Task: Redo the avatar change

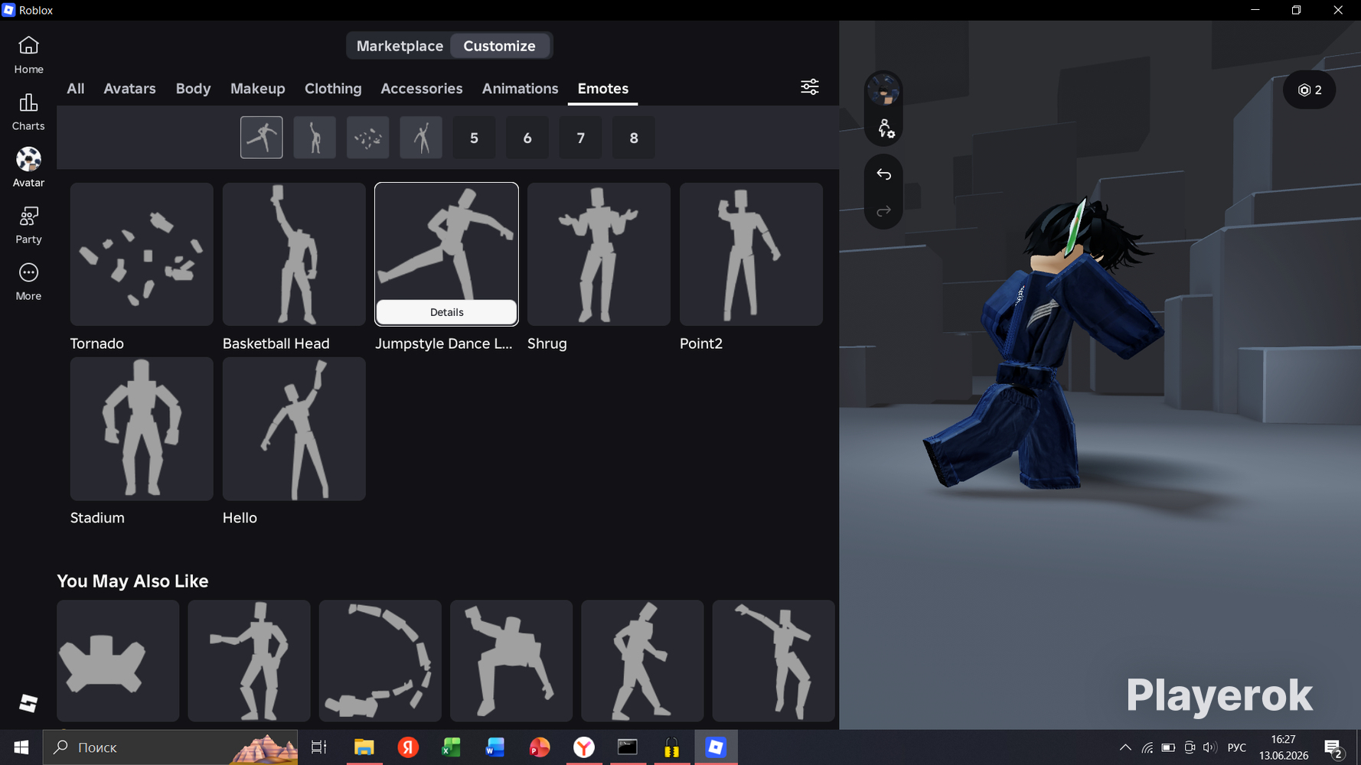Action: pos(884,210)
